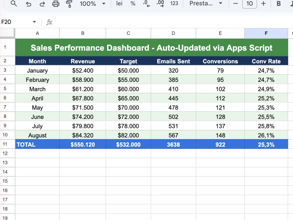Select the 478 emails sent cell
The image size is (293, 220).
pyautogui.click(x=173, y=107)
